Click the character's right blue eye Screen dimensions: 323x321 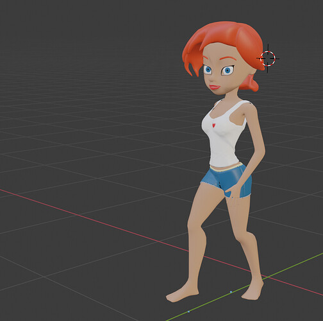(x=208, y=69)
